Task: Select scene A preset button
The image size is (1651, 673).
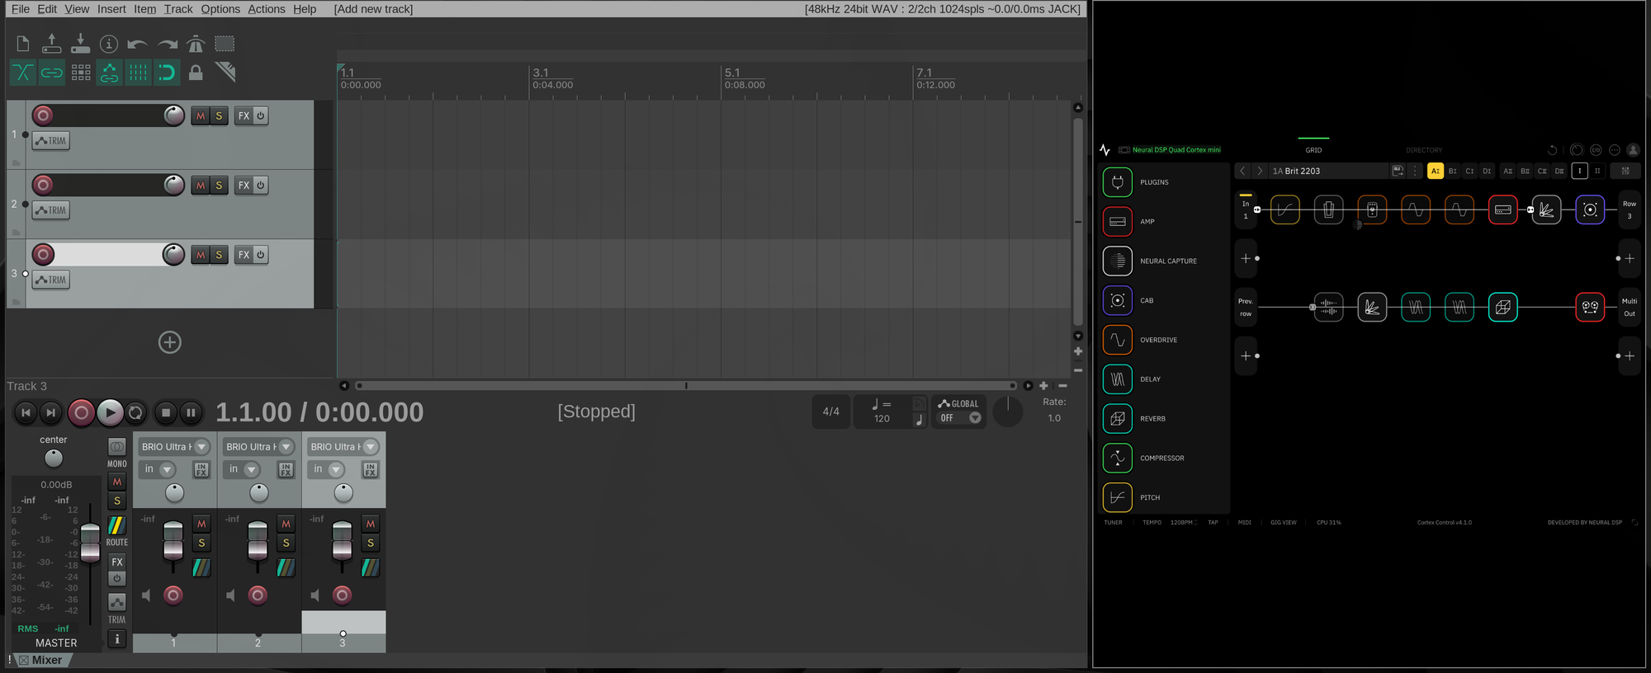Action: (1436, 171)
